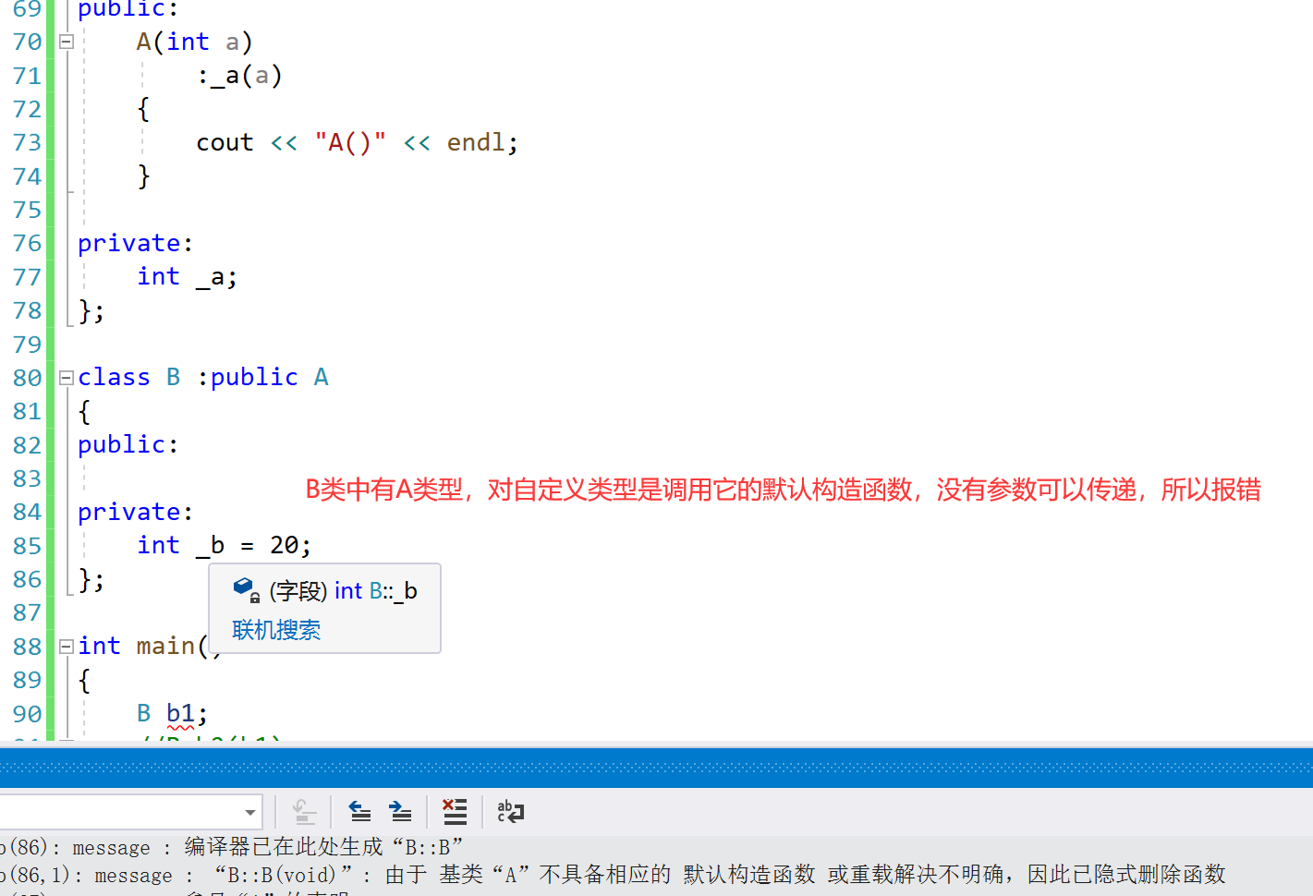Collapse the A(int a) constructor at line 70
1313x896 pixels.
point(66,41)
